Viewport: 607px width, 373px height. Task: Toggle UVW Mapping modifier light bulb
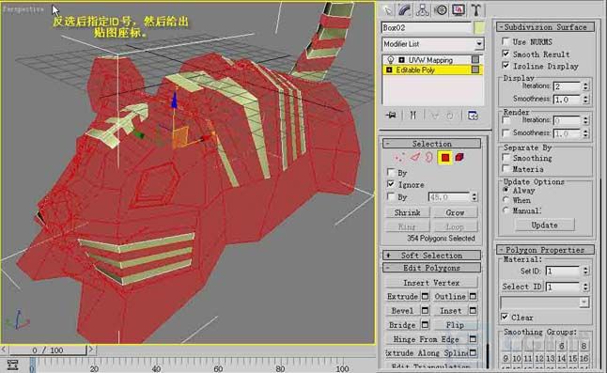tap(391, 60)
